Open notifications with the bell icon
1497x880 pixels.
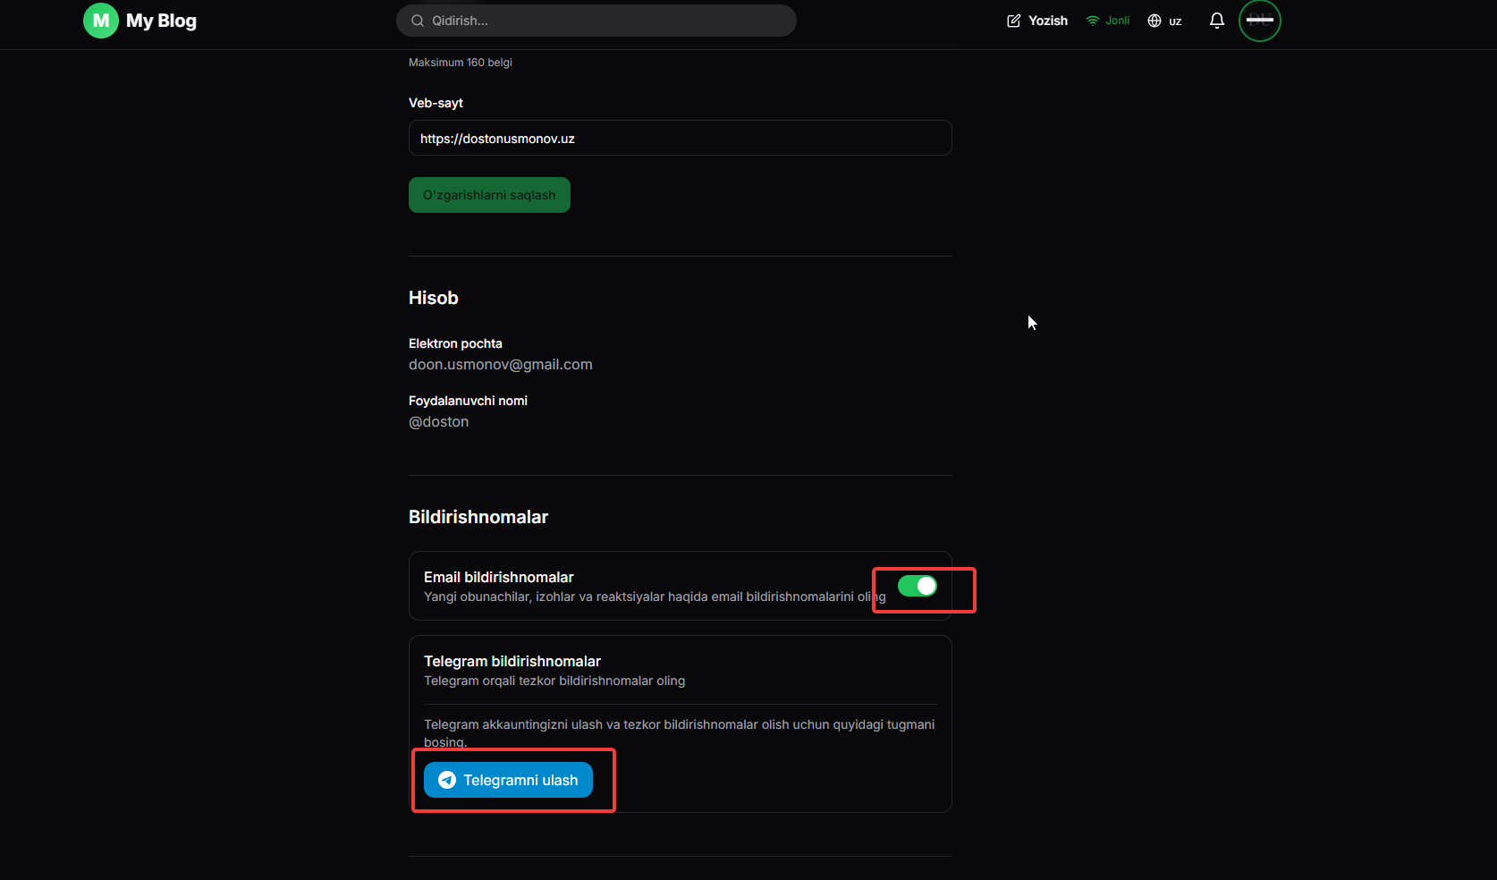click(x=1217, y=21)
